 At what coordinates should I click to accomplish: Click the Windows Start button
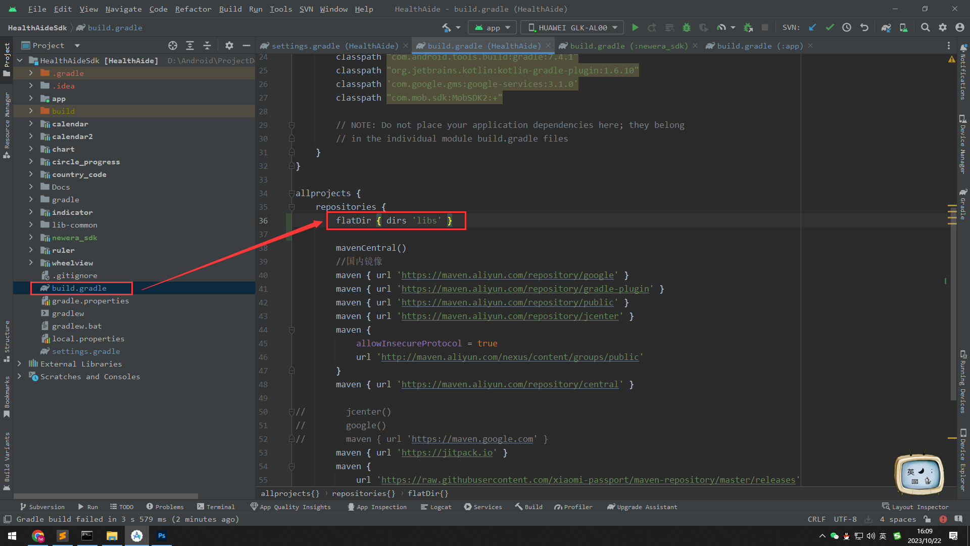tap(12, 536)
